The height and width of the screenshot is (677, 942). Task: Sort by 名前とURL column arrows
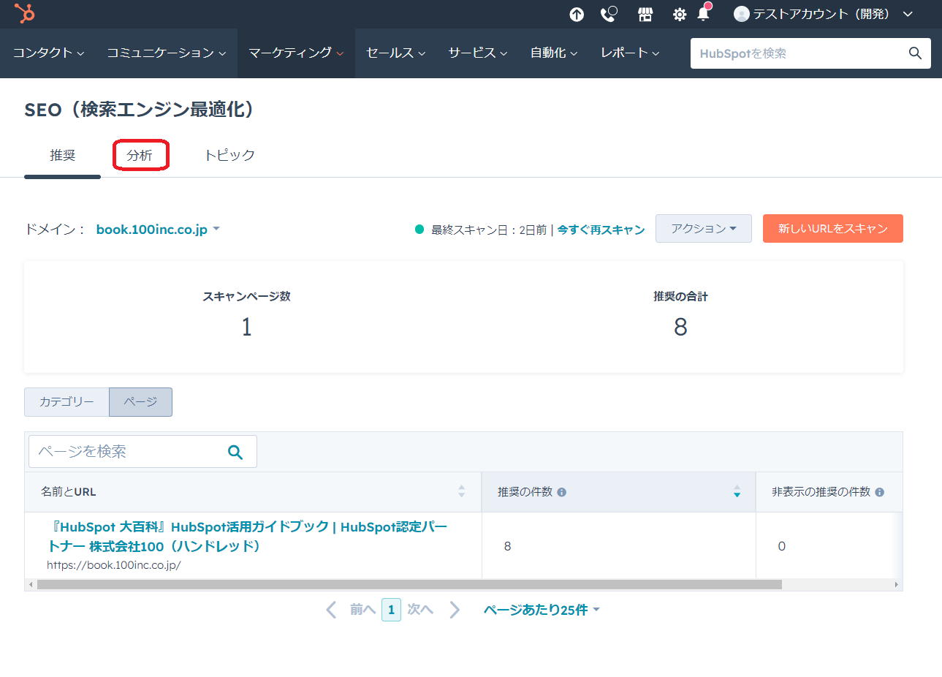pyautogui.click(x=462, y=491)
